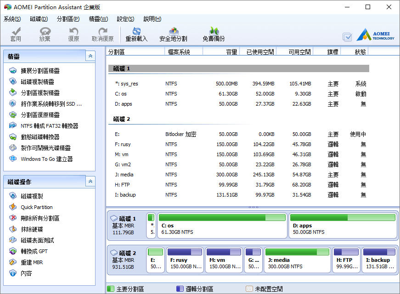Screen dimensions: 400x294
Task: Click the 磁碟表面測試 icon
Action: point(13,240)
